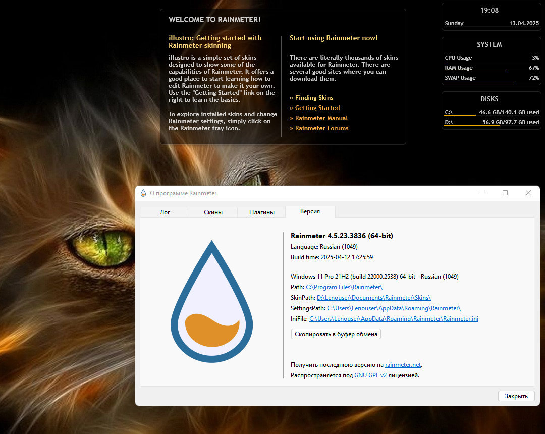Minimize the Rainmeter about window

[481, 193]
